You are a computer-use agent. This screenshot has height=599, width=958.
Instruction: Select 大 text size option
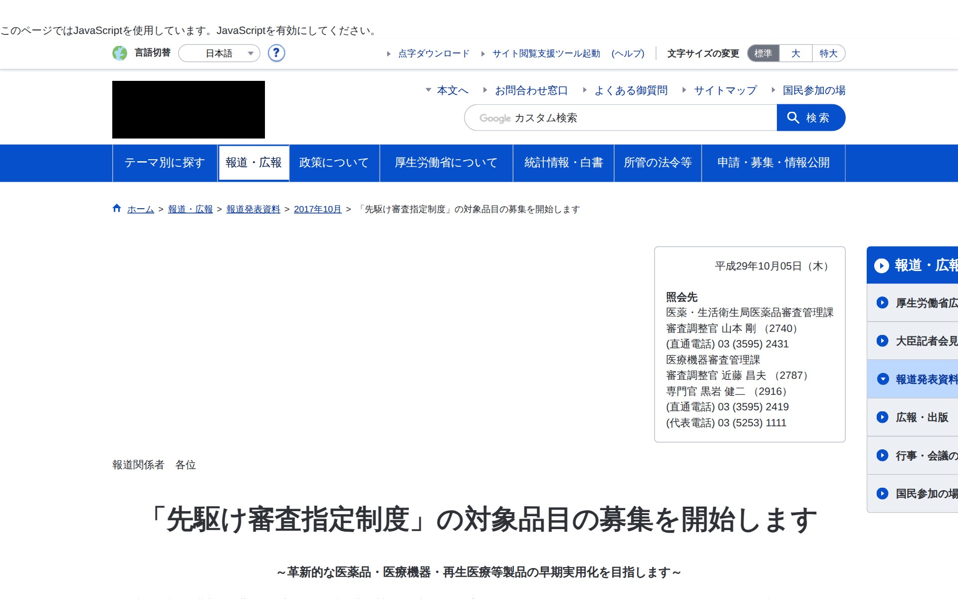click(x=795, y=53)
